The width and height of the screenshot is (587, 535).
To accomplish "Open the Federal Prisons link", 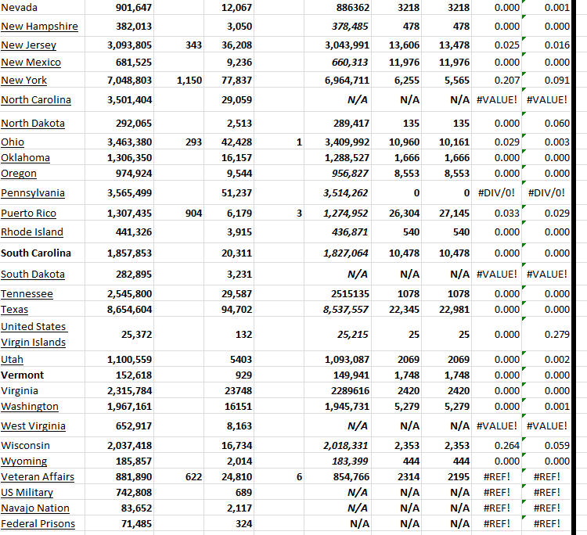I will (x=38, y=524).
